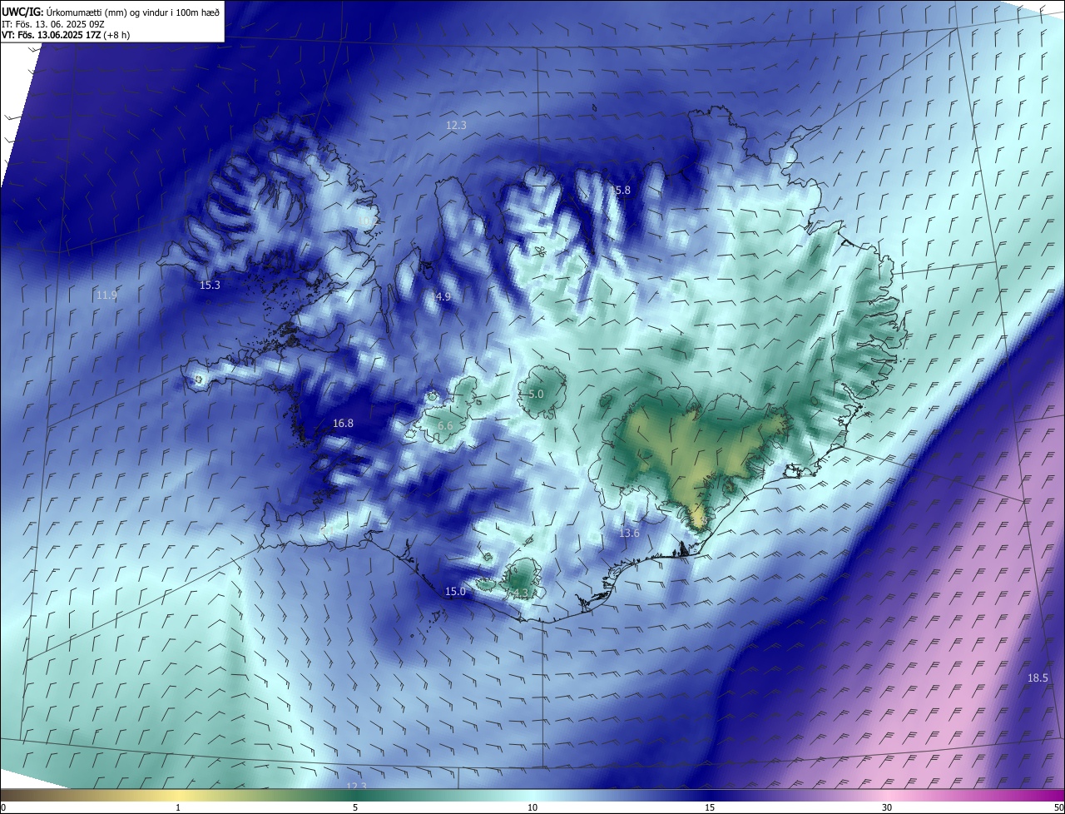Image resolution: width=1065 pixels, height=814 pixels.
Task: Click the 15.8 value on the map
Action: pos(621,191)
